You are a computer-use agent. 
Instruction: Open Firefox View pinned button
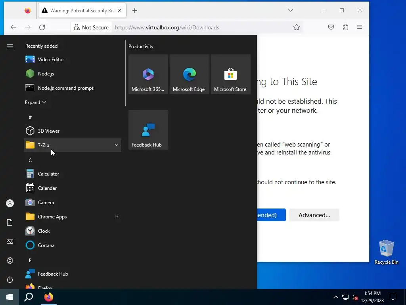pos(28,11)
